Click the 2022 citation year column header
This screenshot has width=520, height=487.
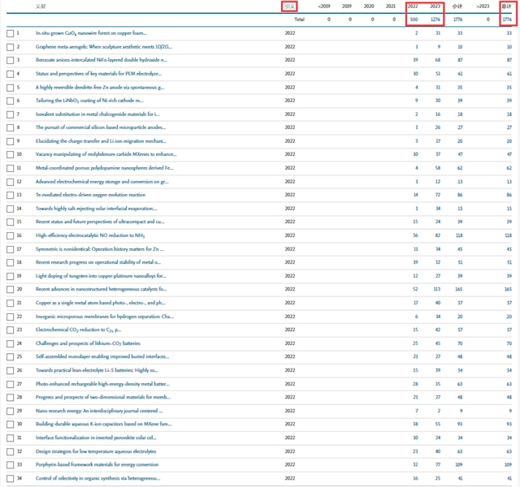pyautogui.click(x=413, y=6)
